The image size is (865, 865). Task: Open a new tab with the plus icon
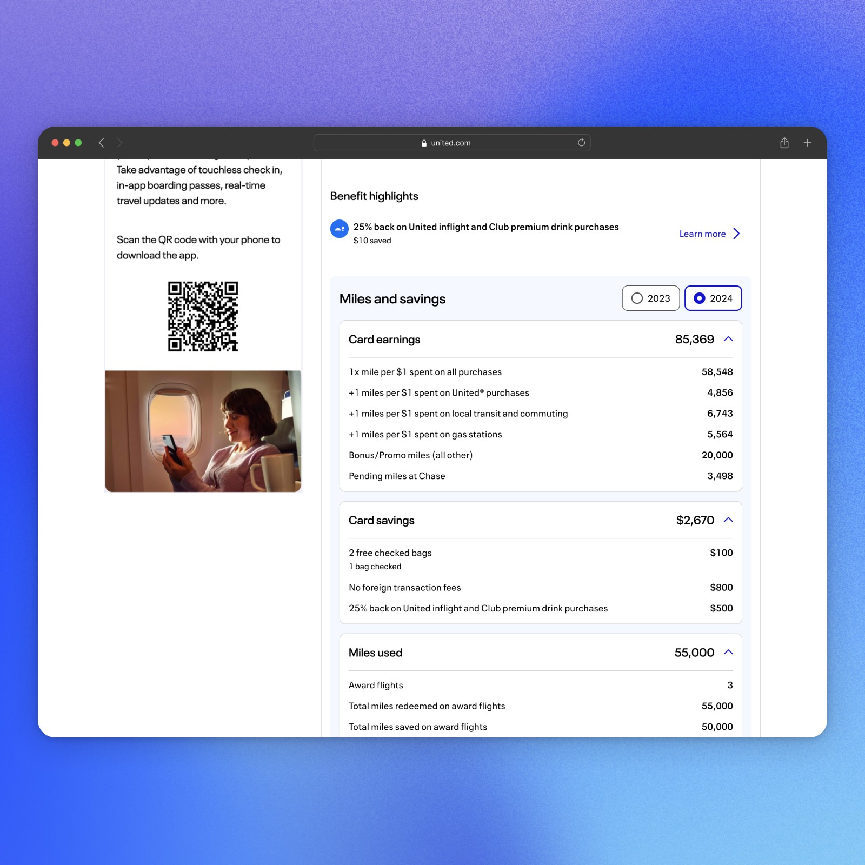tap(807, 143)
